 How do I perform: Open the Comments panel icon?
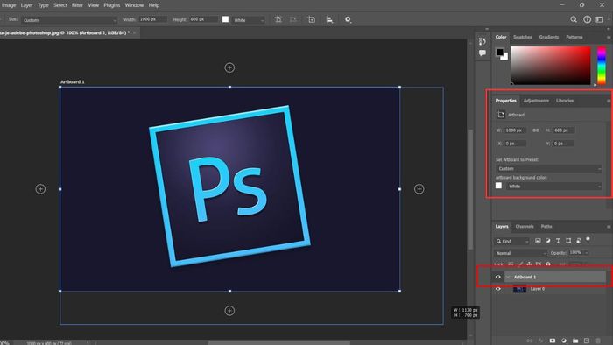click(x=483, y=53)
